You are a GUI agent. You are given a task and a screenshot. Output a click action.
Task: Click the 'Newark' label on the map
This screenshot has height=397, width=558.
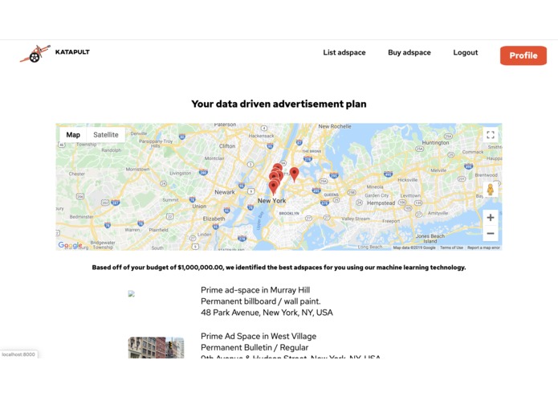click(225, 192)
